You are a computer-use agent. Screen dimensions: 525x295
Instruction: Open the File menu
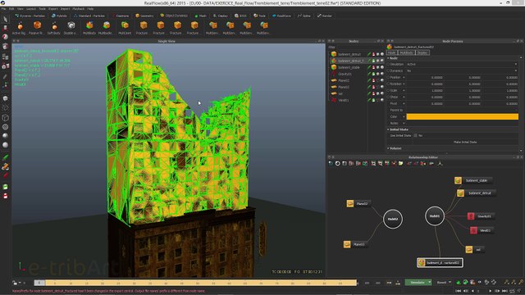[x=3, y=9]
